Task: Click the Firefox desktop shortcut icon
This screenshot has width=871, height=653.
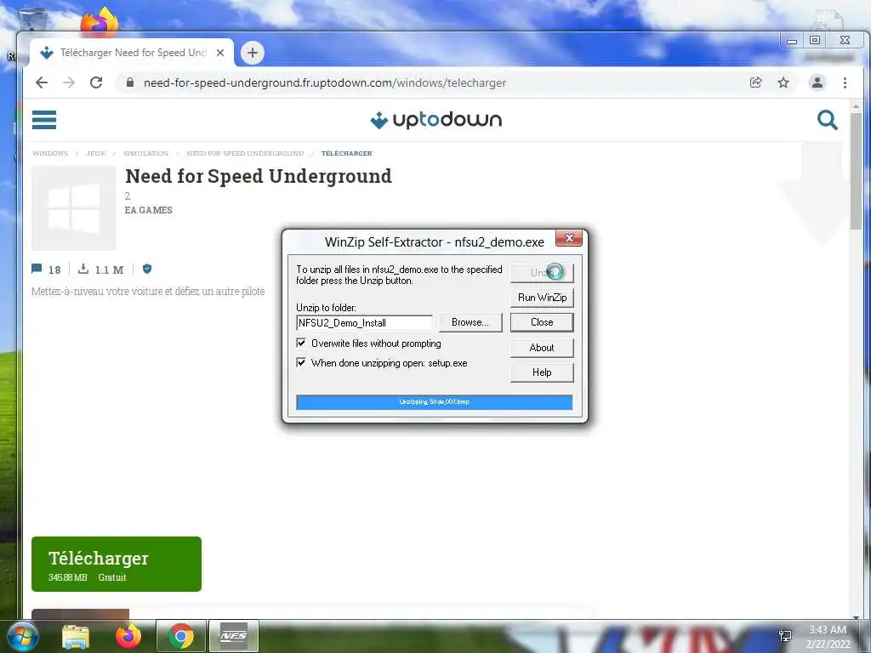Action: pos(100,21)
